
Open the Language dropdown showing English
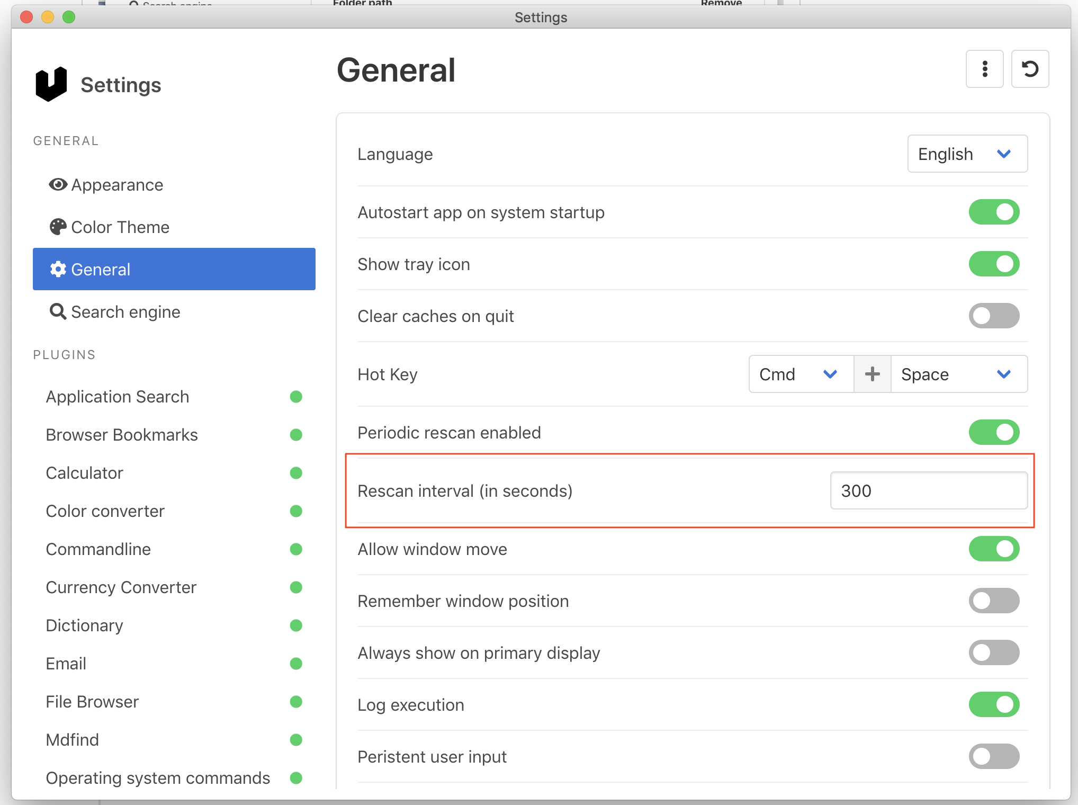point(967,154)
